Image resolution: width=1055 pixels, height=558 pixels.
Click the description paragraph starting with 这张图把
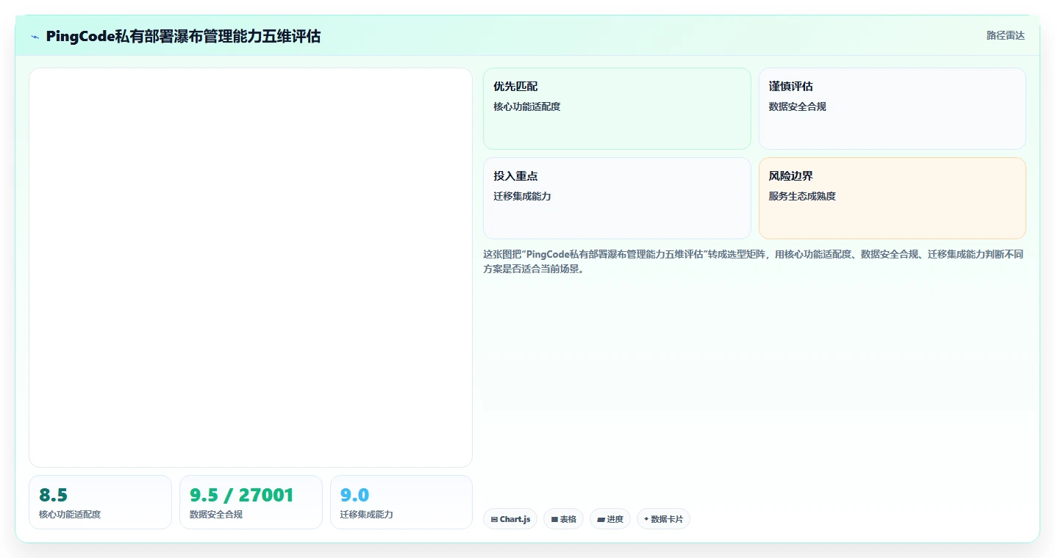coord(754,261)
